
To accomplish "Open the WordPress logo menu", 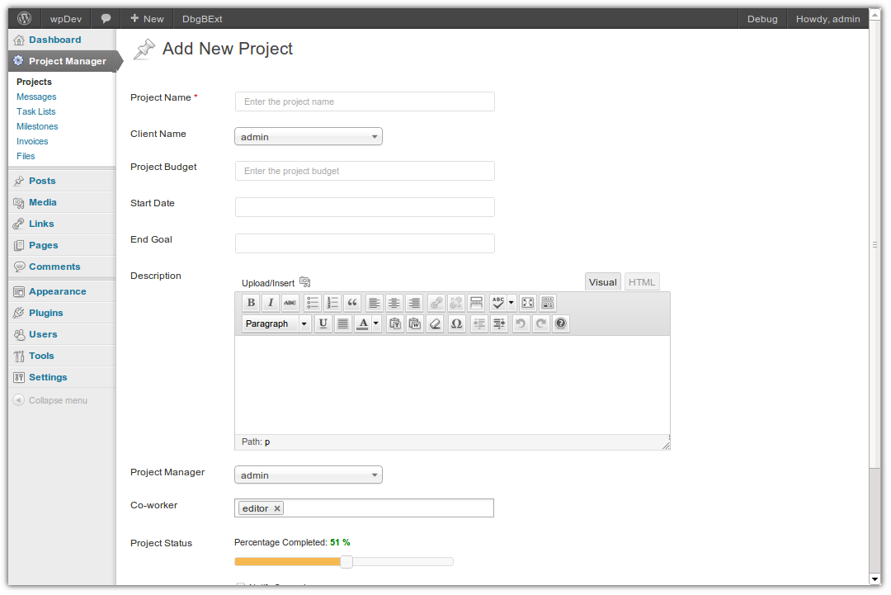I will 24,19.
